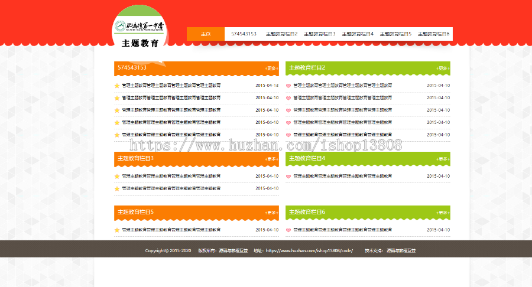Open the only article in the 主题教育栏目6 section

point(343,230)
